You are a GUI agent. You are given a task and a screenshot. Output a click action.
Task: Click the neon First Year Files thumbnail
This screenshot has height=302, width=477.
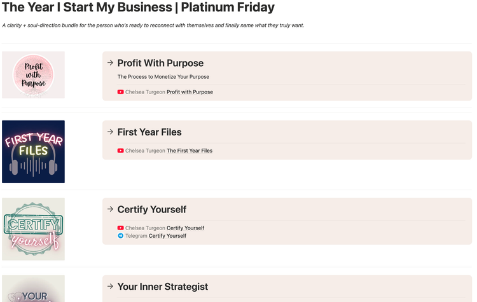point(33,152)
